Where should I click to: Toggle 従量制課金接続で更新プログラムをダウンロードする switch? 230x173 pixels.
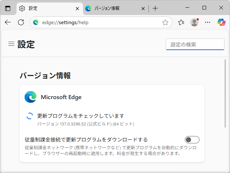192,140
